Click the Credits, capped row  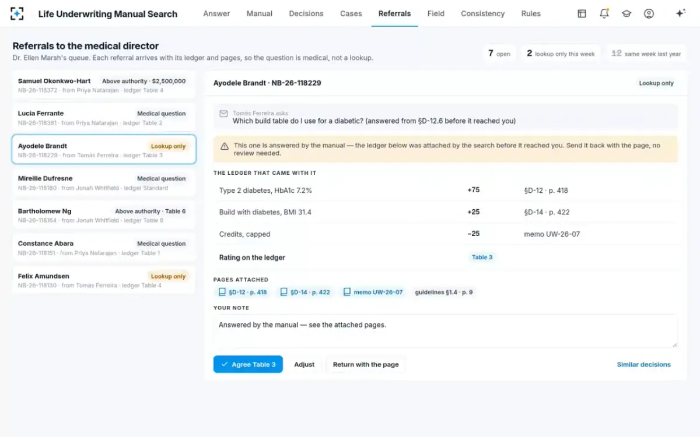tap(446, 234)
